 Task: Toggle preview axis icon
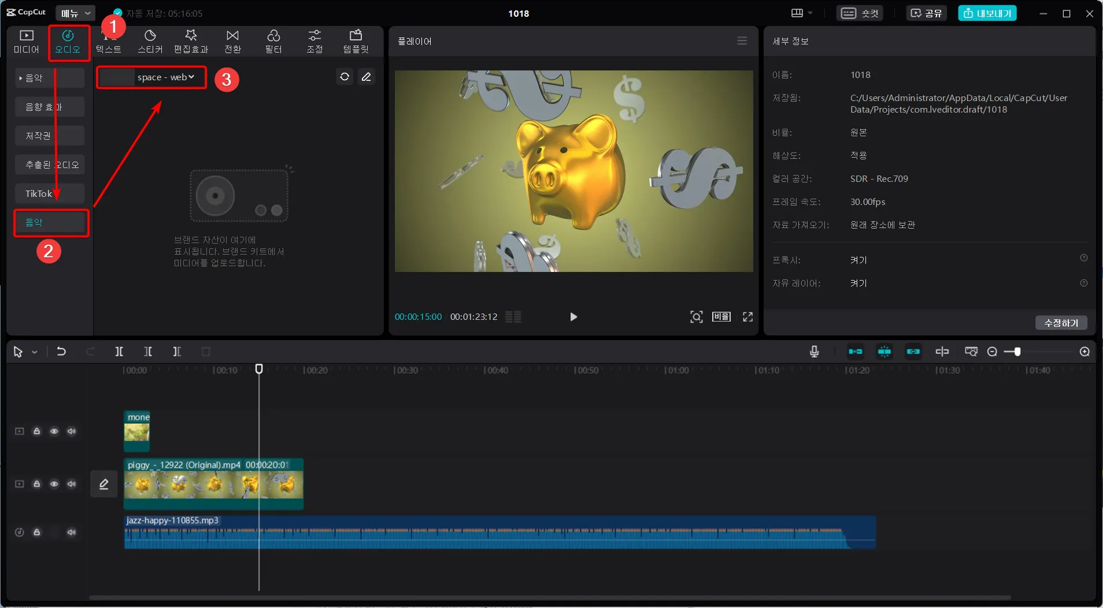pyautogui.click(x=942, y=352)
